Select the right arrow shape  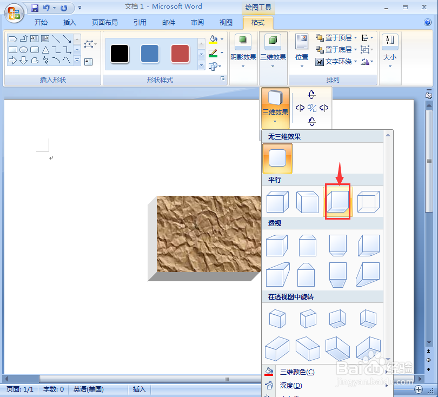(12, 60)
